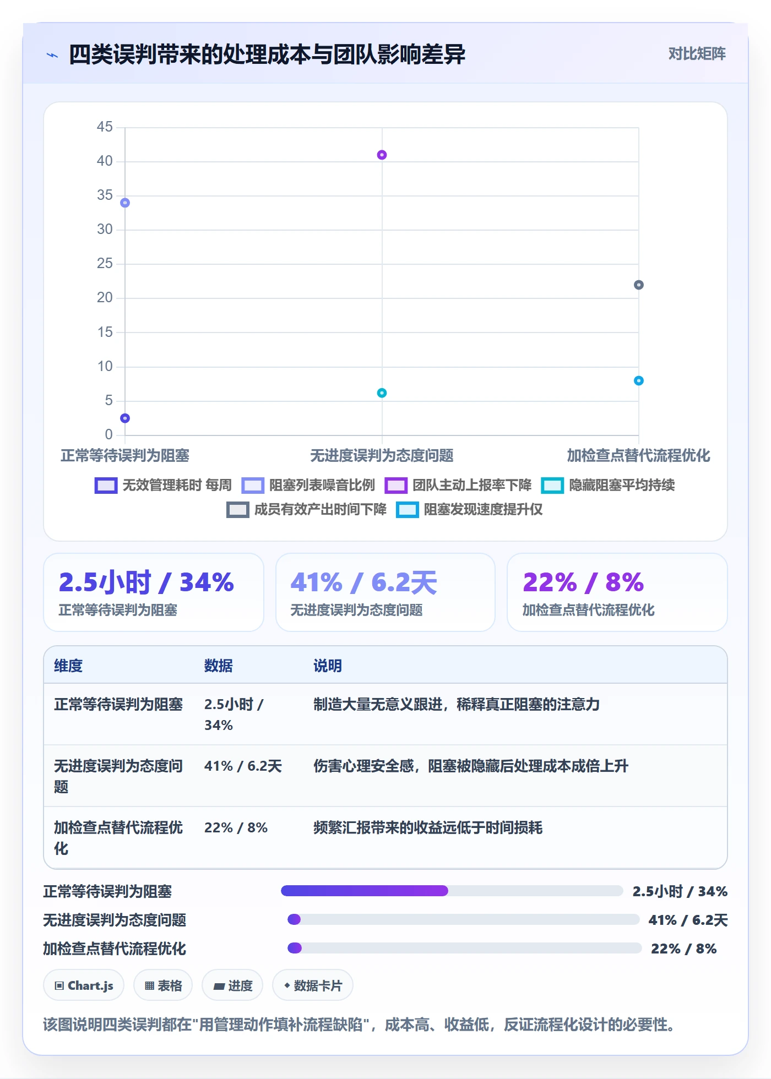Toggle legend swatch for 成员有效产出时间下降
The height and width of the screenshot is (1079, 771).
pos(238,509)
